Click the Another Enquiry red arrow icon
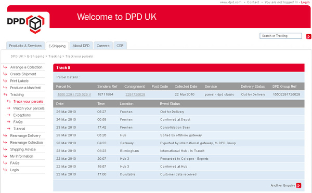Viewport: 312px width, 193px height. click(298, 185)
